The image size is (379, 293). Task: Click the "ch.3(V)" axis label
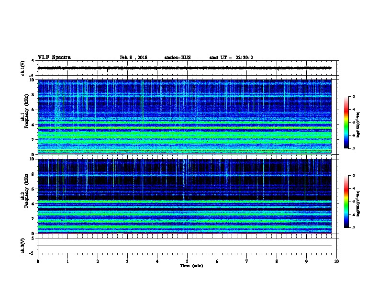click(22, 246)
